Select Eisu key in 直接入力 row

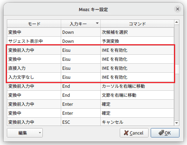tap(81, 68)
